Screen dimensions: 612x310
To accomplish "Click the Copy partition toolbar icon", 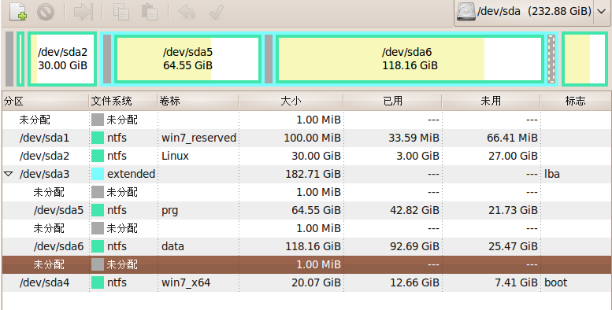I will point(121,11).
